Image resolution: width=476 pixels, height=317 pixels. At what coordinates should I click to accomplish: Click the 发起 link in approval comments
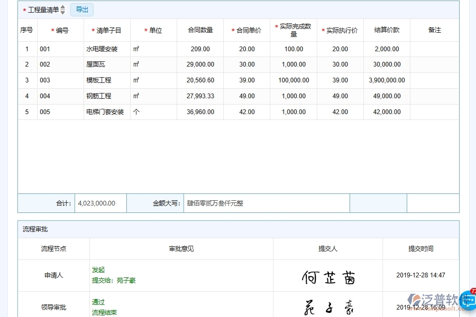point(97,270)
